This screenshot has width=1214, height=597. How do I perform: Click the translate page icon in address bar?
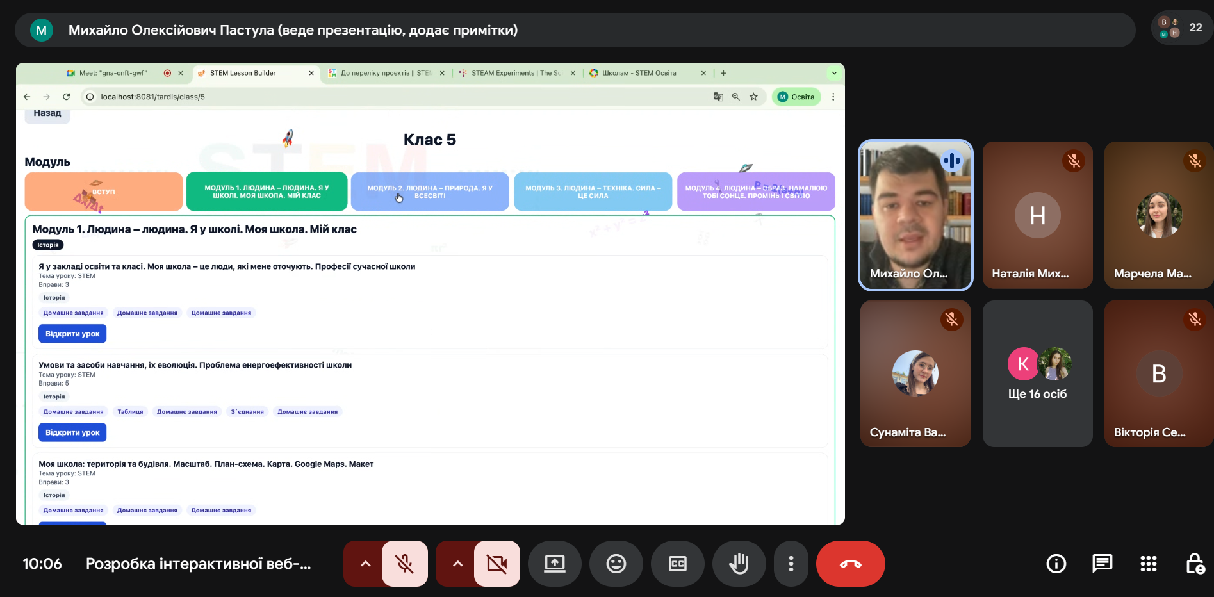pyautogui.click(x=718, y=97)
